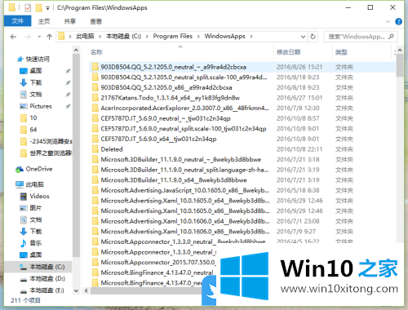This screenshot has height=310, width=408.
Task: Click Program Files in the address breadcrumb
Action: [x=173, y=36]
